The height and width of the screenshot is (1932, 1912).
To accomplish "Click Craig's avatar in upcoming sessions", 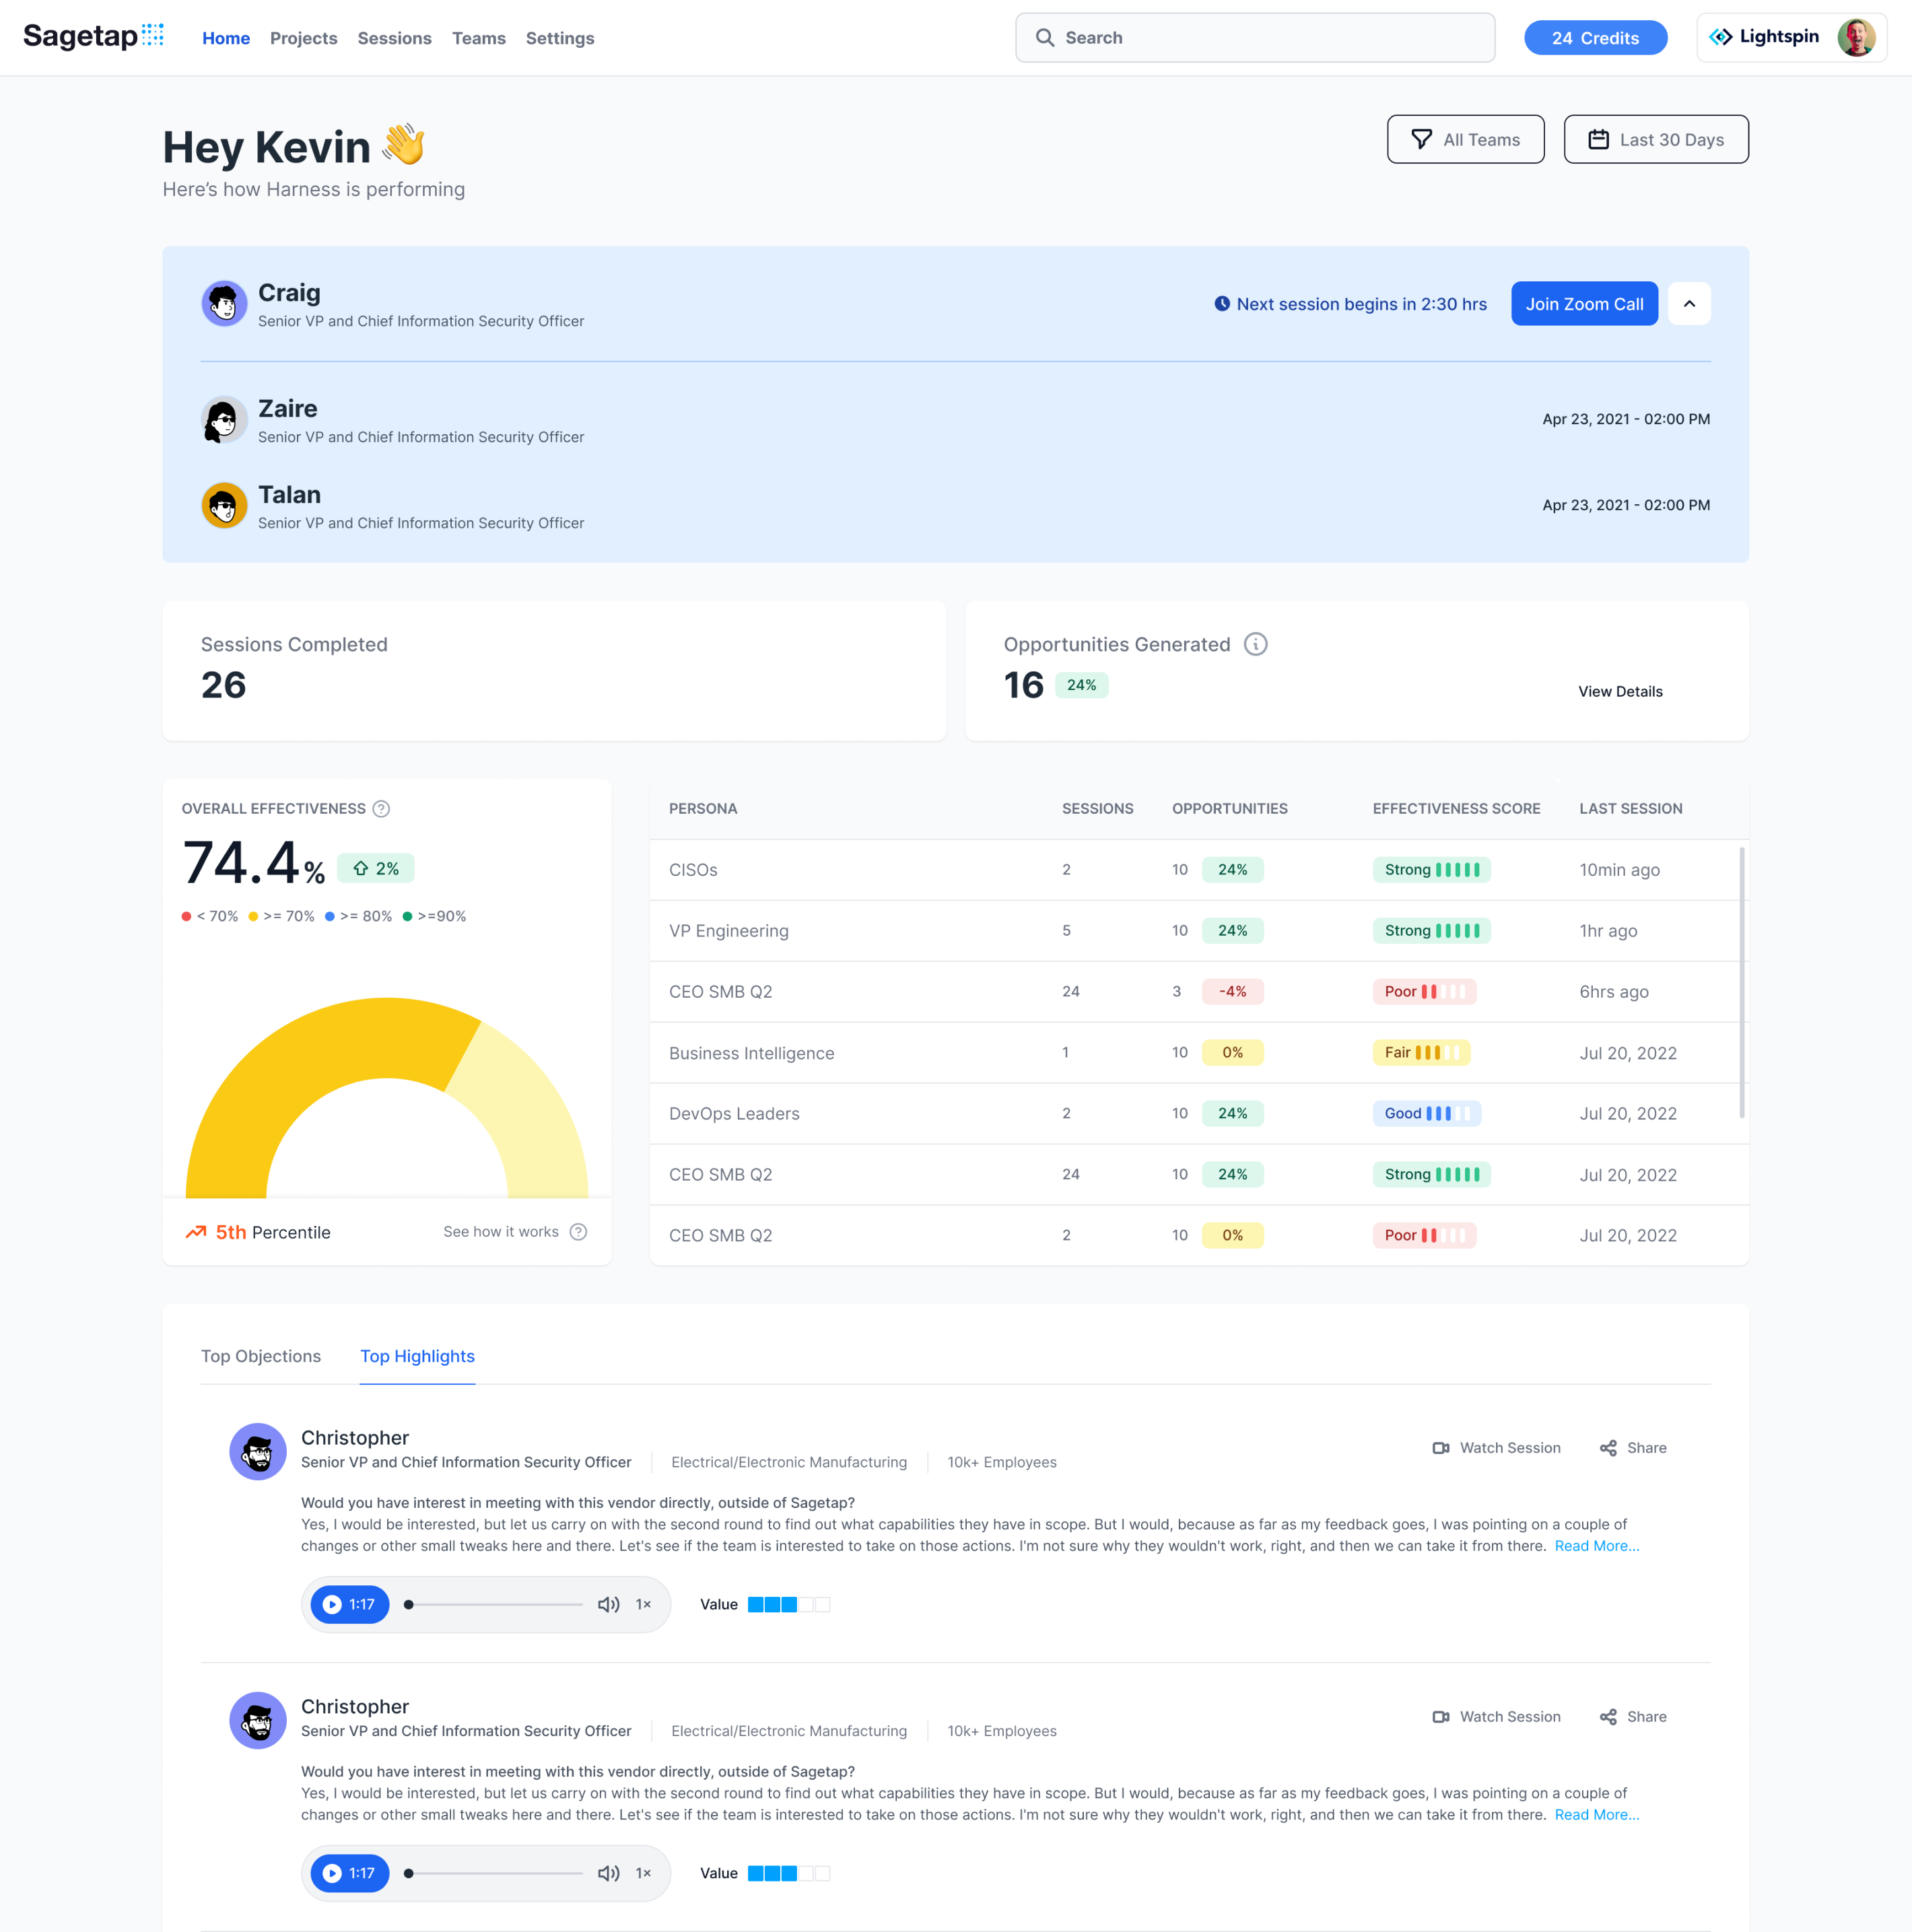I will coord(224,304).
